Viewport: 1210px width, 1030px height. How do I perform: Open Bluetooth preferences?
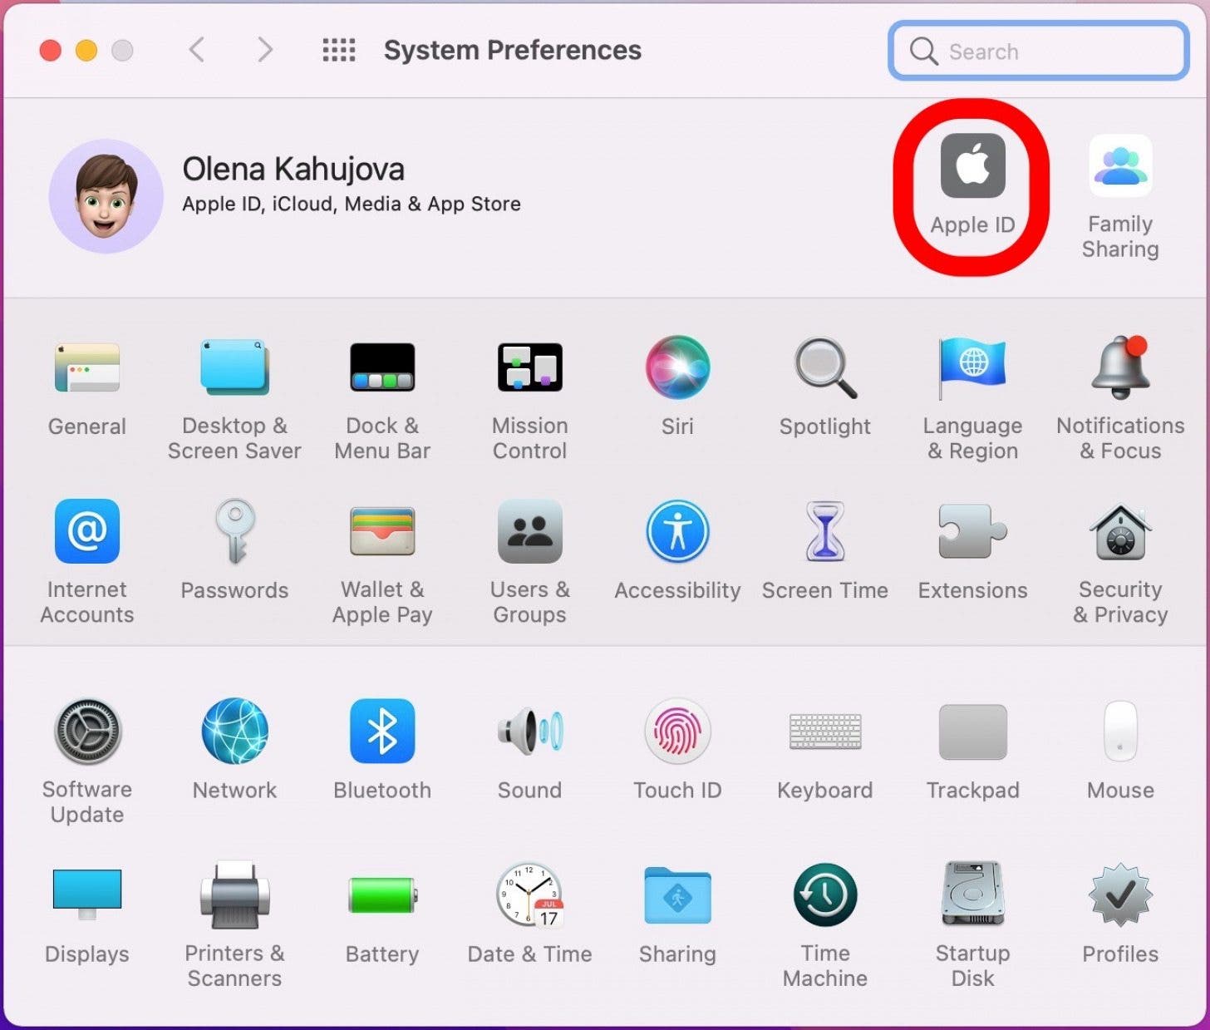tap(381, 732)
